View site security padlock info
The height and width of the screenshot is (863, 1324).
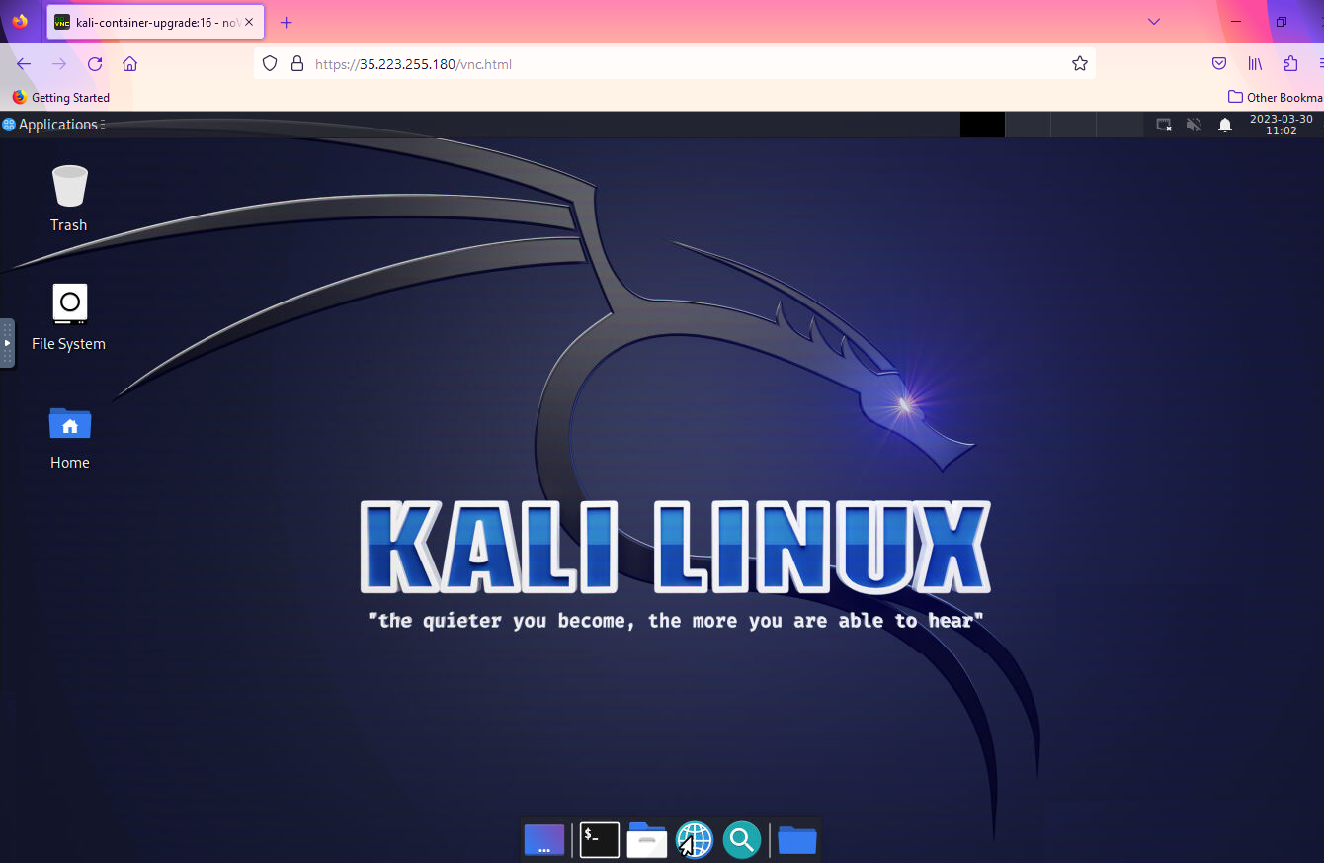coord(296,64)
